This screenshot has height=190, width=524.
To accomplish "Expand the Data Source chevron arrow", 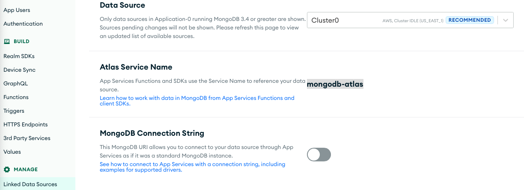I will click(506, 20).
